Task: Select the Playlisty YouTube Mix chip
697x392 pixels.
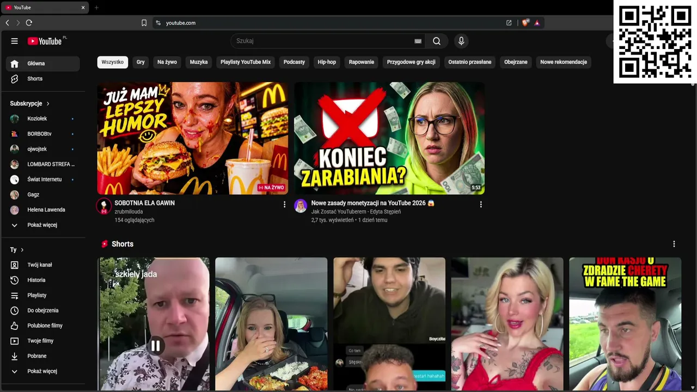Action: coord(246,62)
